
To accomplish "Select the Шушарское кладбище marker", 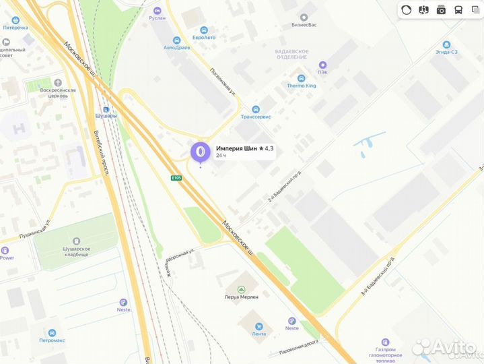I will tap(76, 241).
